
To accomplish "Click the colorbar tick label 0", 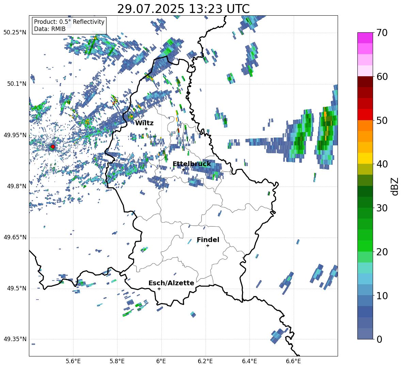I will (x=379, y=339).
